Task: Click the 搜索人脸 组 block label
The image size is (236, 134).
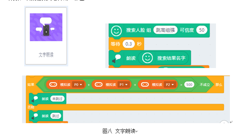Action: [139, 30]
